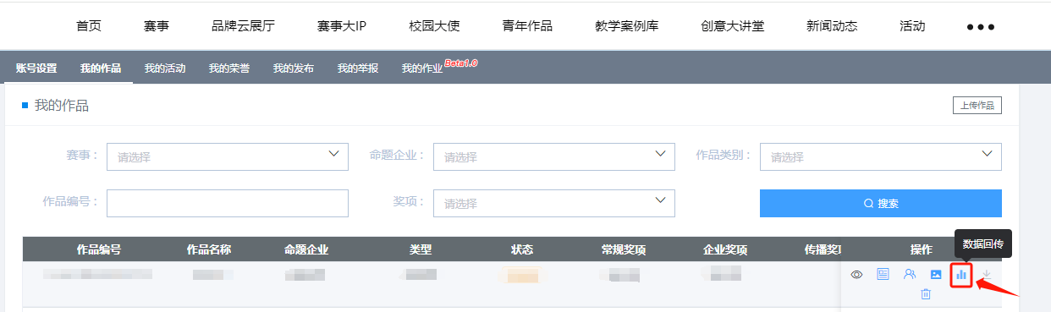Click the download arrow icon
This screenshot has height=312, width=1051.
pos(986,274)
